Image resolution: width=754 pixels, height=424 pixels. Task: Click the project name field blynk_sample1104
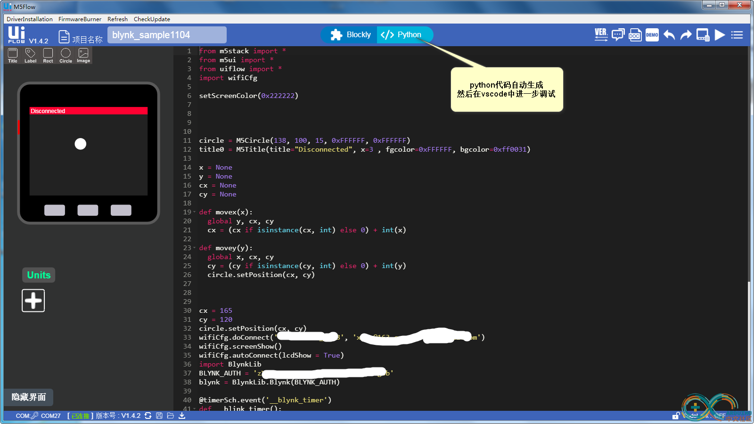pyautogui.click(x=167, y=35)
